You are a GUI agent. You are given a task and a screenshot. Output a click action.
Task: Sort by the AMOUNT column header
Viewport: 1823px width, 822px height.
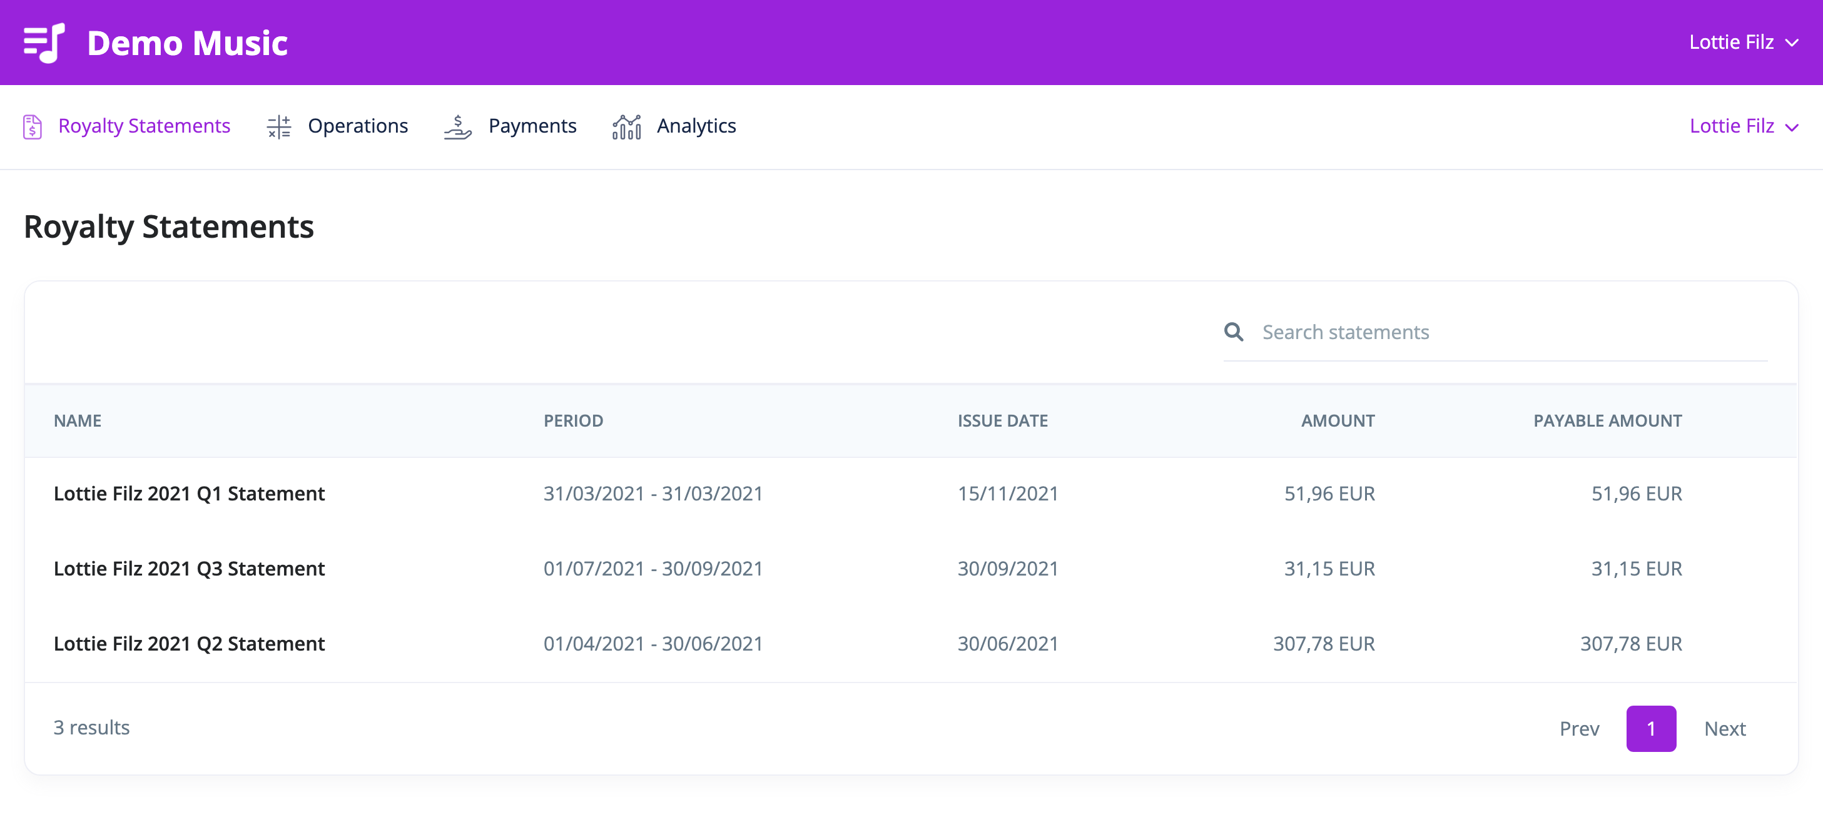(x=1338, y=420)
